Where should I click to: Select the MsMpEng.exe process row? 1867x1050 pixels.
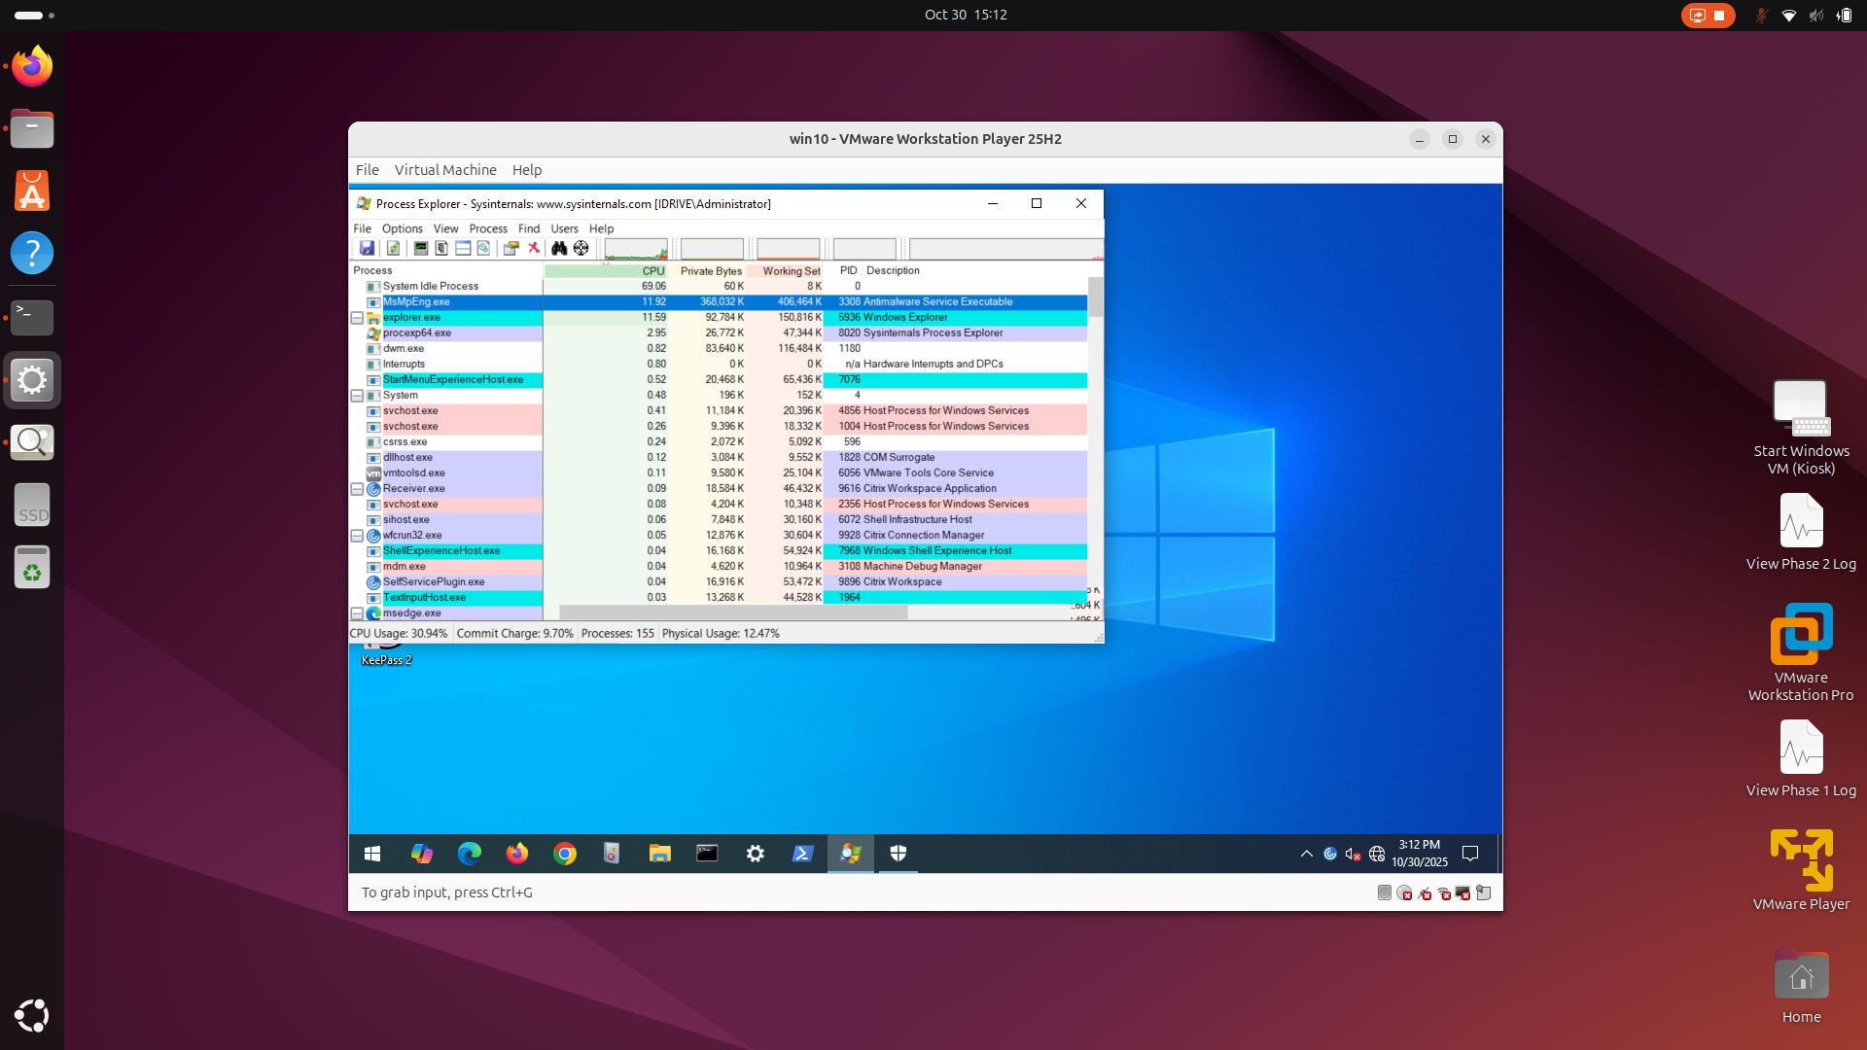click(416, 302)
